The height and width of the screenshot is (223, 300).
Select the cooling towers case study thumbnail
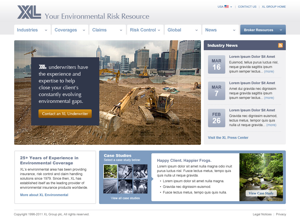(x=125, y=186)
